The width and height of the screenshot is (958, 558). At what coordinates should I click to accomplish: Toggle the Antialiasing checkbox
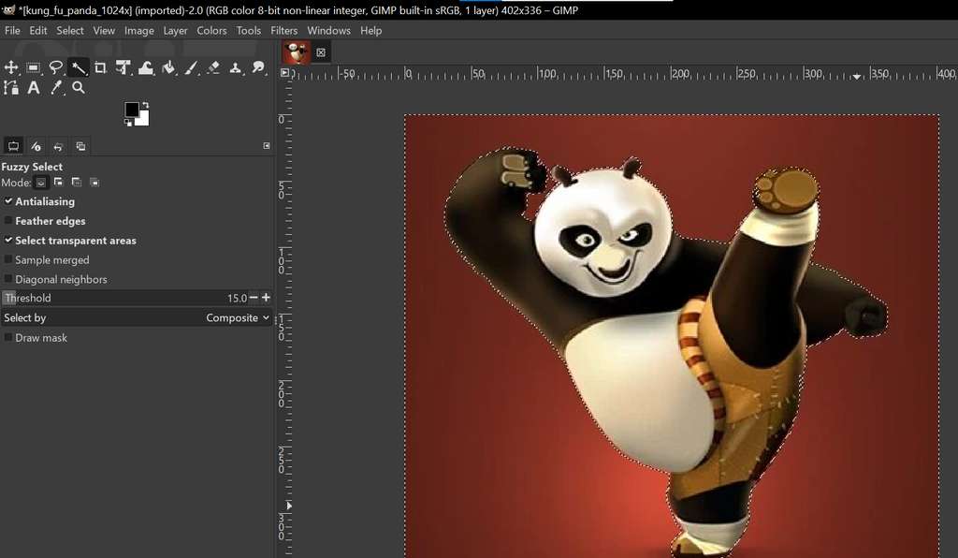coord(8,201)
